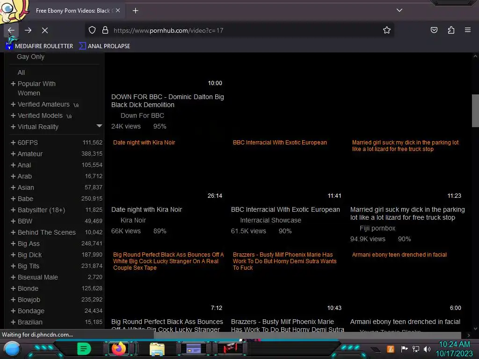Expand the Verified Models category

tap(13, 116)
